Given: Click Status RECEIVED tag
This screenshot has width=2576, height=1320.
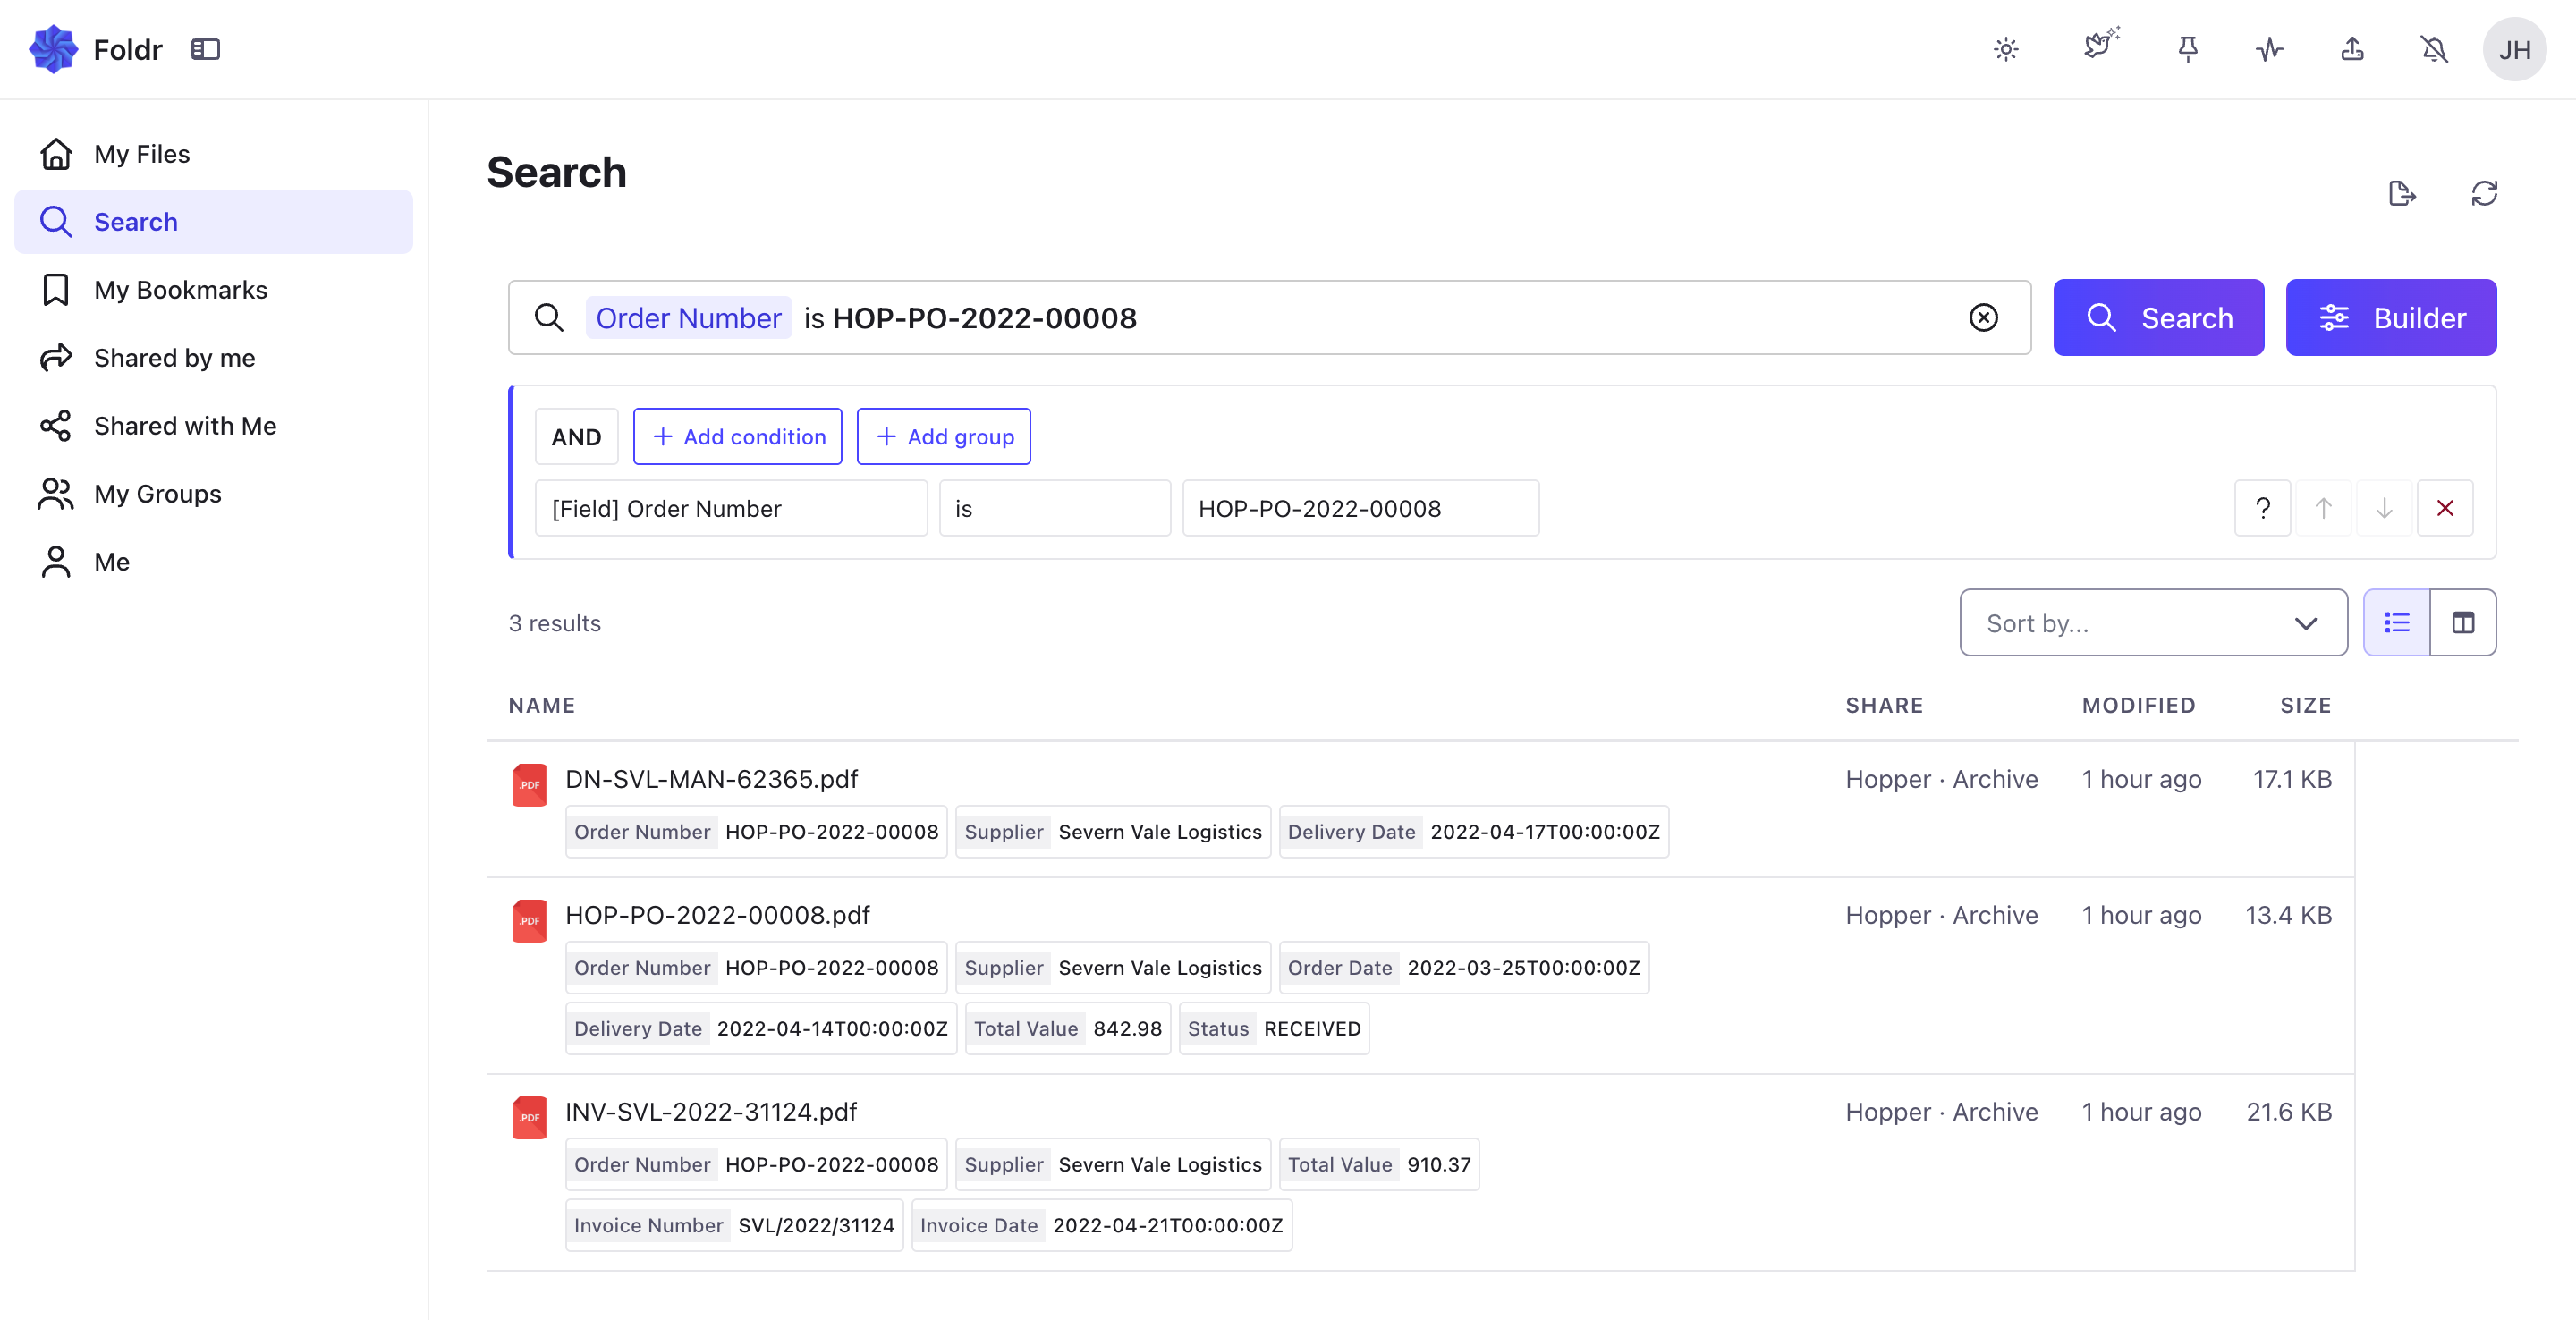Looking at the screenshot, I should click(x=1273, y=1028).
